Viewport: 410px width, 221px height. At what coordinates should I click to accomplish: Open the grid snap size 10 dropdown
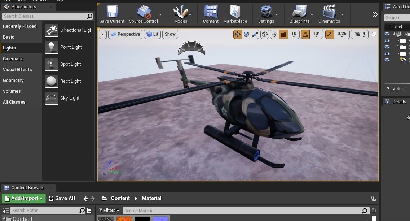point(294,34)
